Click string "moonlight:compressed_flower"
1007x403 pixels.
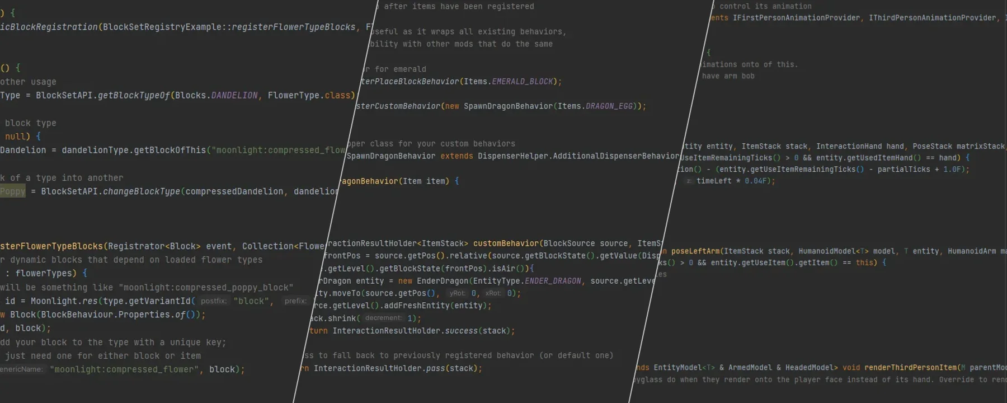[x=124, y=369]
